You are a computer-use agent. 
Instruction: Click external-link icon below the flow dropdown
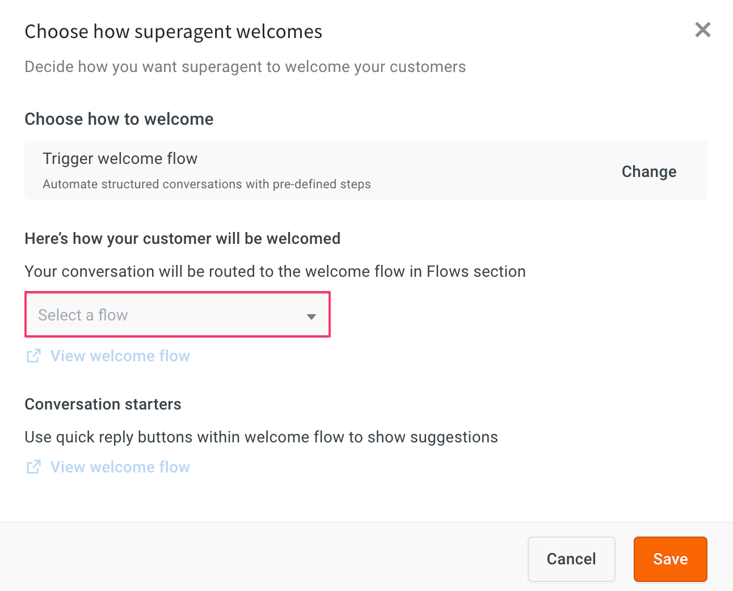coord(33,356)
